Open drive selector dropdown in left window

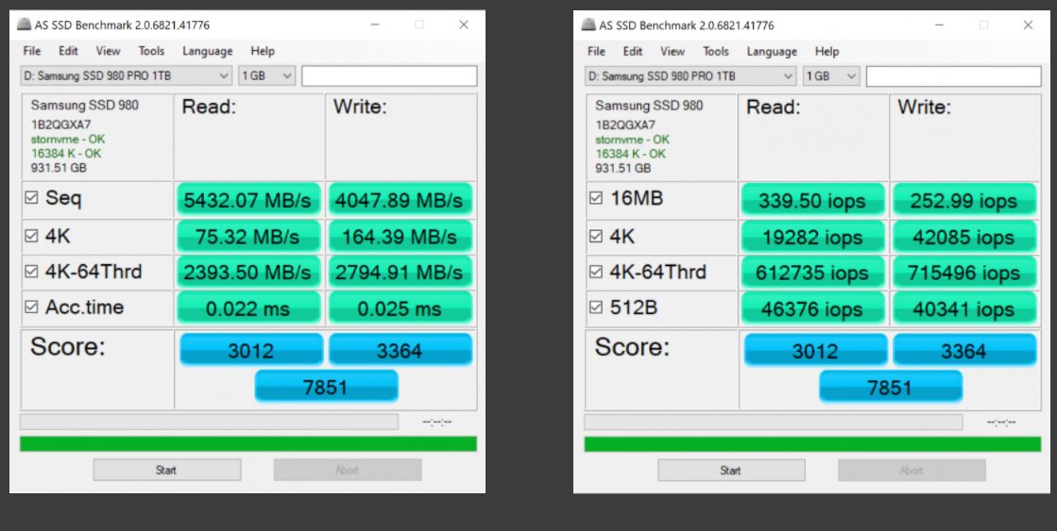click(x=126, y=76)
